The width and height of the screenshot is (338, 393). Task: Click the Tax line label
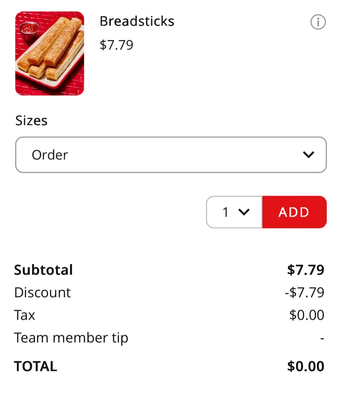coord(25,315)
